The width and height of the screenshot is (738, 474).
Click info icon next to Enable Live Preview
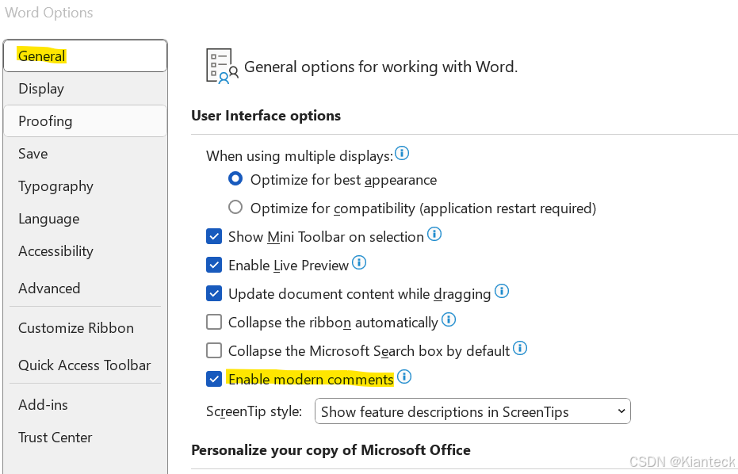pyautogui.click(x=358, y=262)
